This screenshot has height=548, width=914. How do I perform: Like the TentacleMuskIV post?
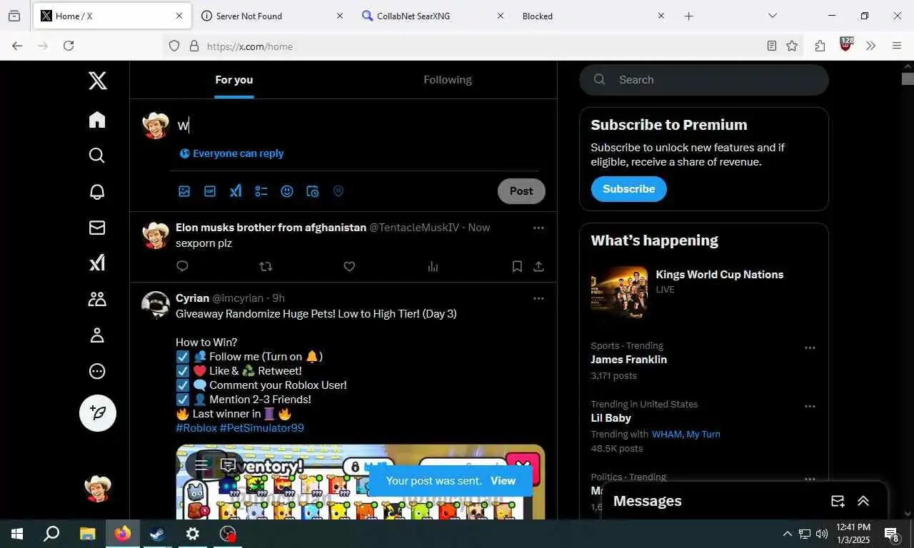(x=349, y=266)
